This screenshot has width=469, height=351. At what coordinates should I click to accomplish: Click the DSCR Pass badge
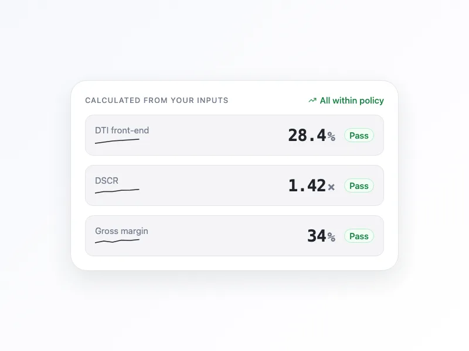pyautogui.click(x=359, y=186)
